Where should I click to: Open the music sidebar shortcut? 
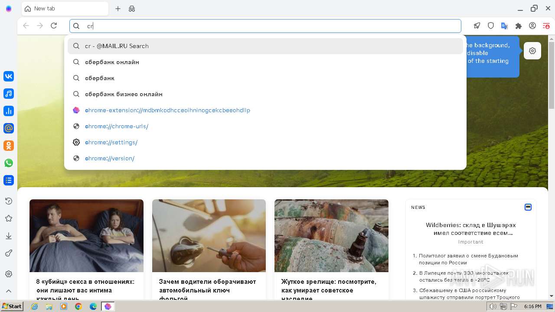click(x=9, y=94)
